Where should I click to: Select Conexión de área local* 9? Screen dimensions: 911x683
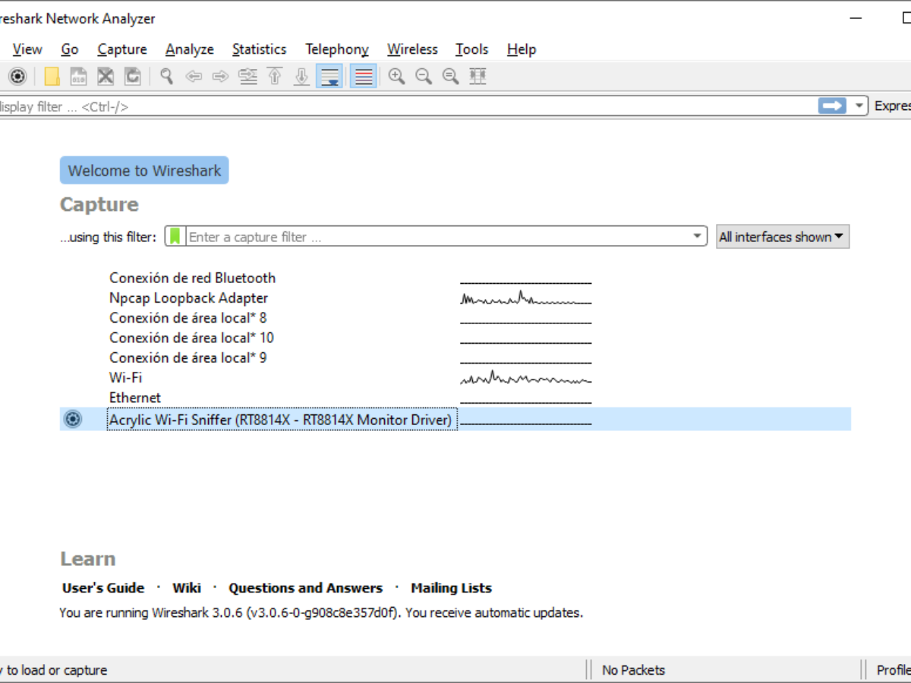tap(188, 357)
